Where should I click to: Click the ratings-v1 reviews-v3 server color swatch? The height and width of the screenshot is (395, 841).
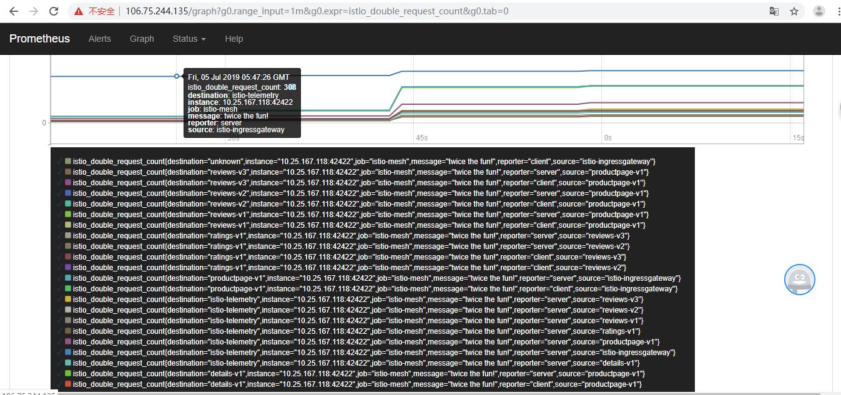tap(68, 236)
